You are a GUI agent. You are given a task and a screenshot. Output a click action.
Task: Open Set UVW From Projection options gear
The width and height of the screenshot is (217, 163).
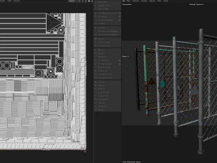[x=120, y=13]
